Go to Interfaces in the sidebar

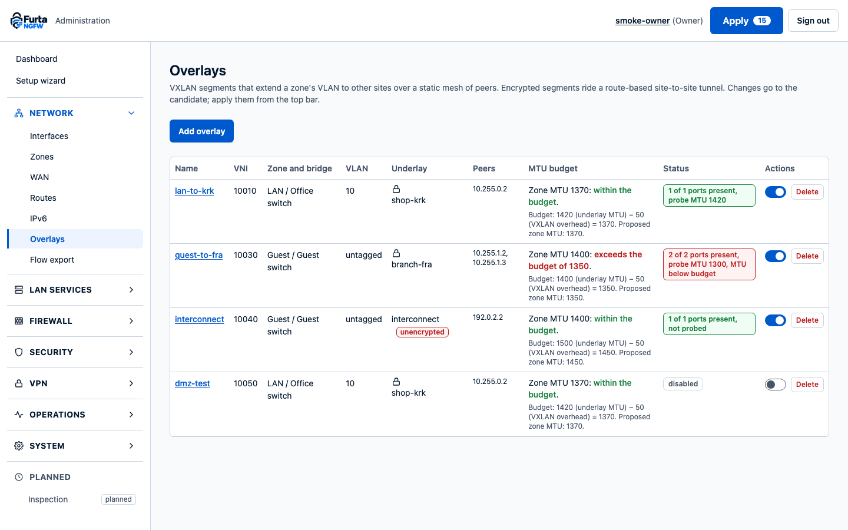(75, 136)
